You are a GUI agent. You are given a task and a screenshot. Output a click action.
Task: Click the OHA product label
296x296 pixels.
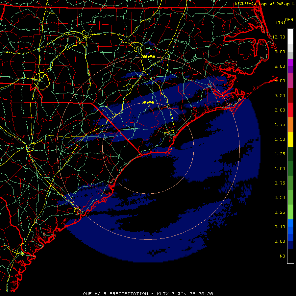[x=289, y=20]
